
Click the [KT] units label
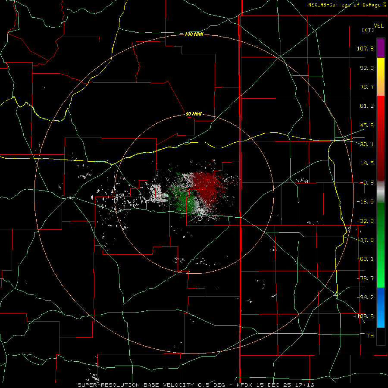[368, 30]
